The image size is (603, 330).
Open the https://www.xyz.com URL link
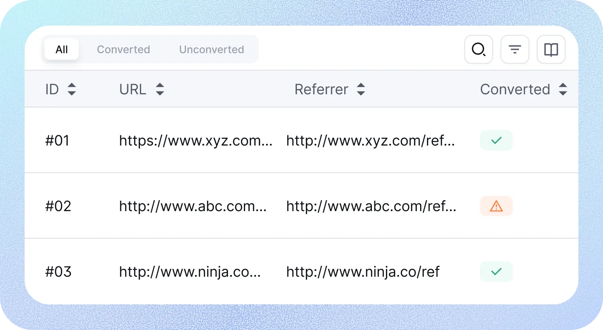[196, 140]
